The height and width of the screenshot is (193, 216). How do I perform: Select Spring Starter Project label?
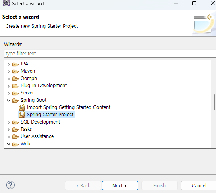pos(50,115)
